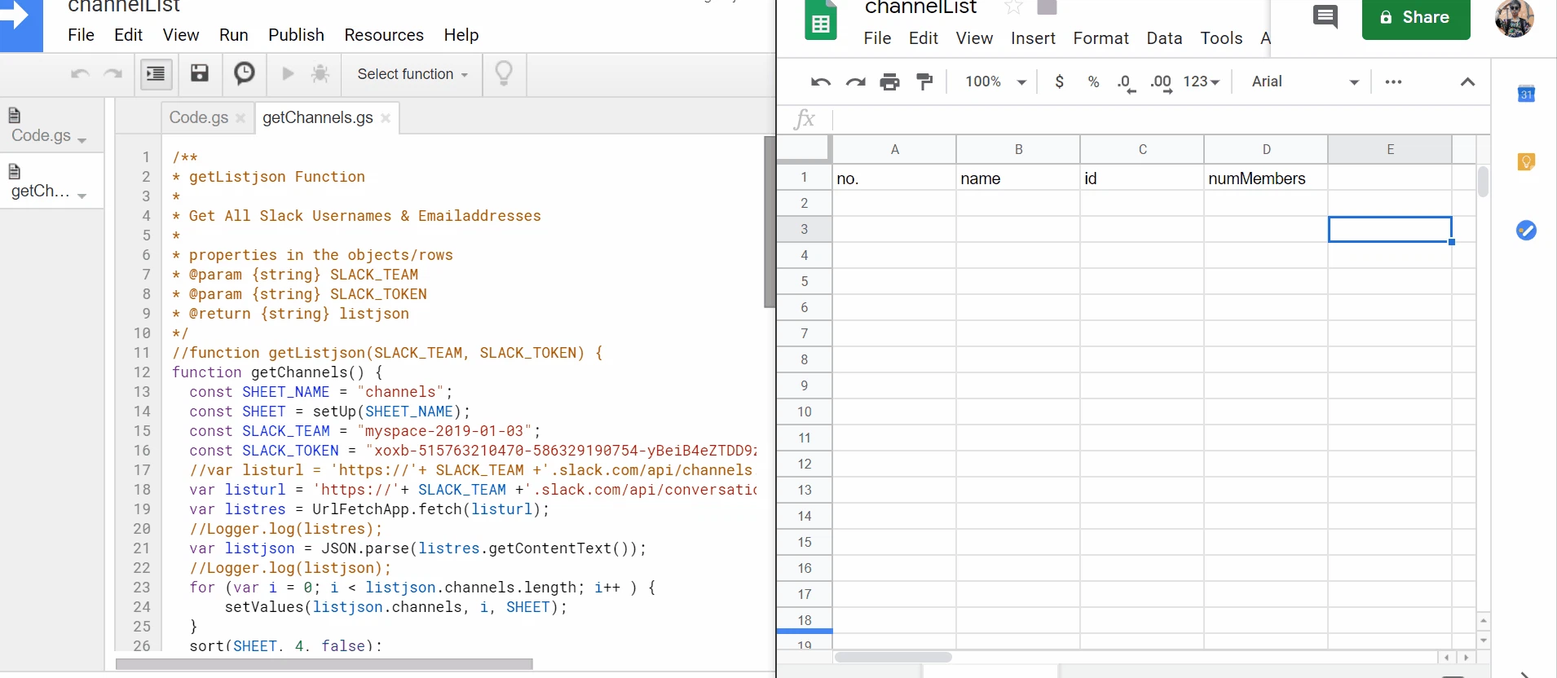The image size is (1557, 678).
Task: Open the Data menu
Action: (1164, 38)
